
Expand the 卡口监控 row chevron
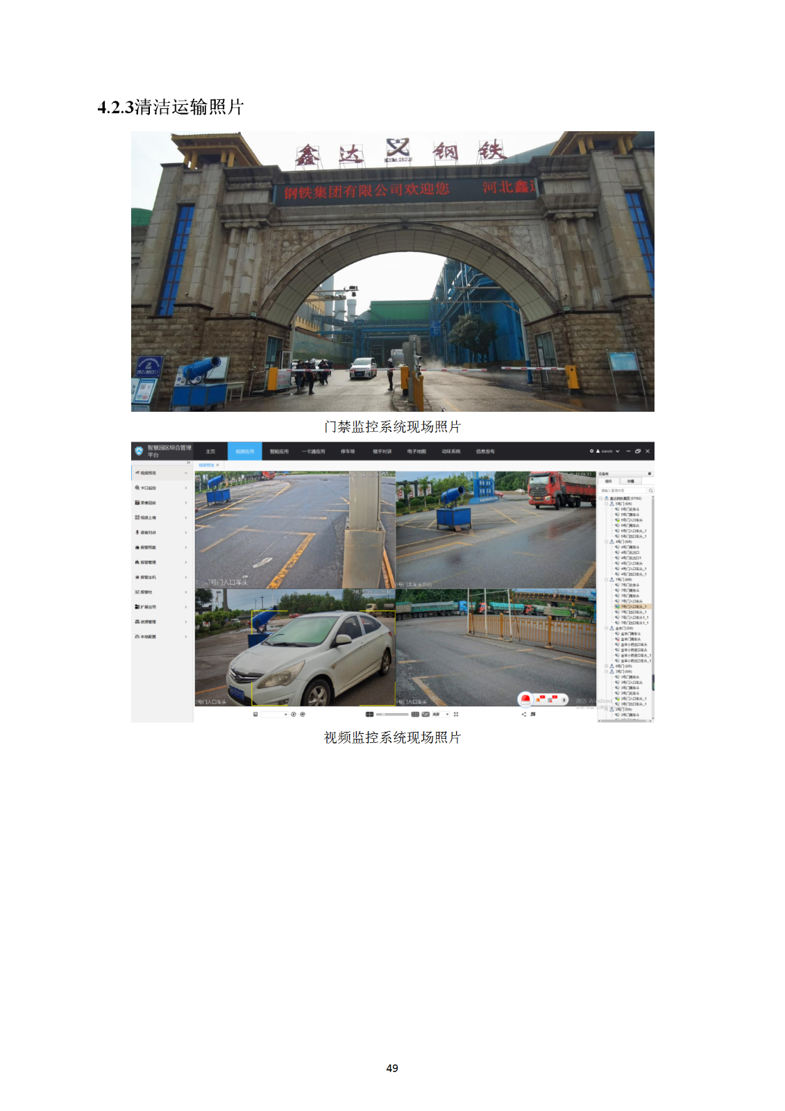pos(186,487)
